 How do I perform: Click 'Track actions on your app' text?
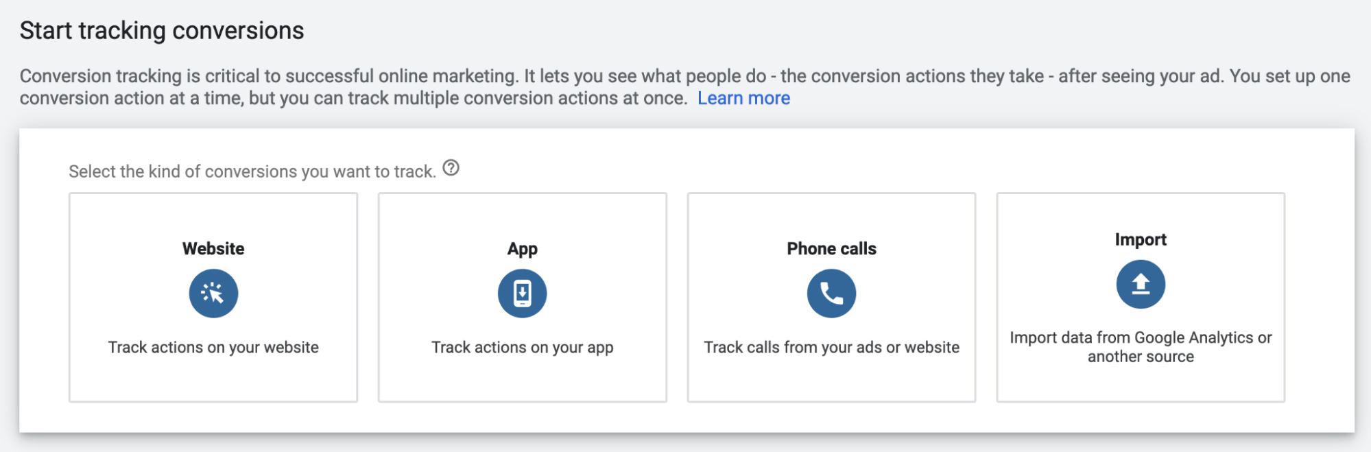522,347
